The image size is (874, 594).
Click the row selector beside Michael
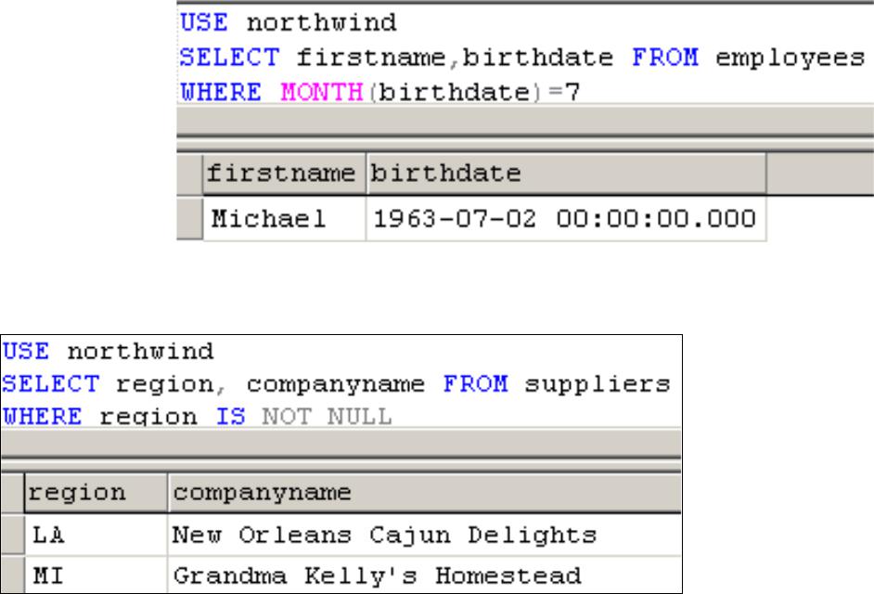coord(189,219)
